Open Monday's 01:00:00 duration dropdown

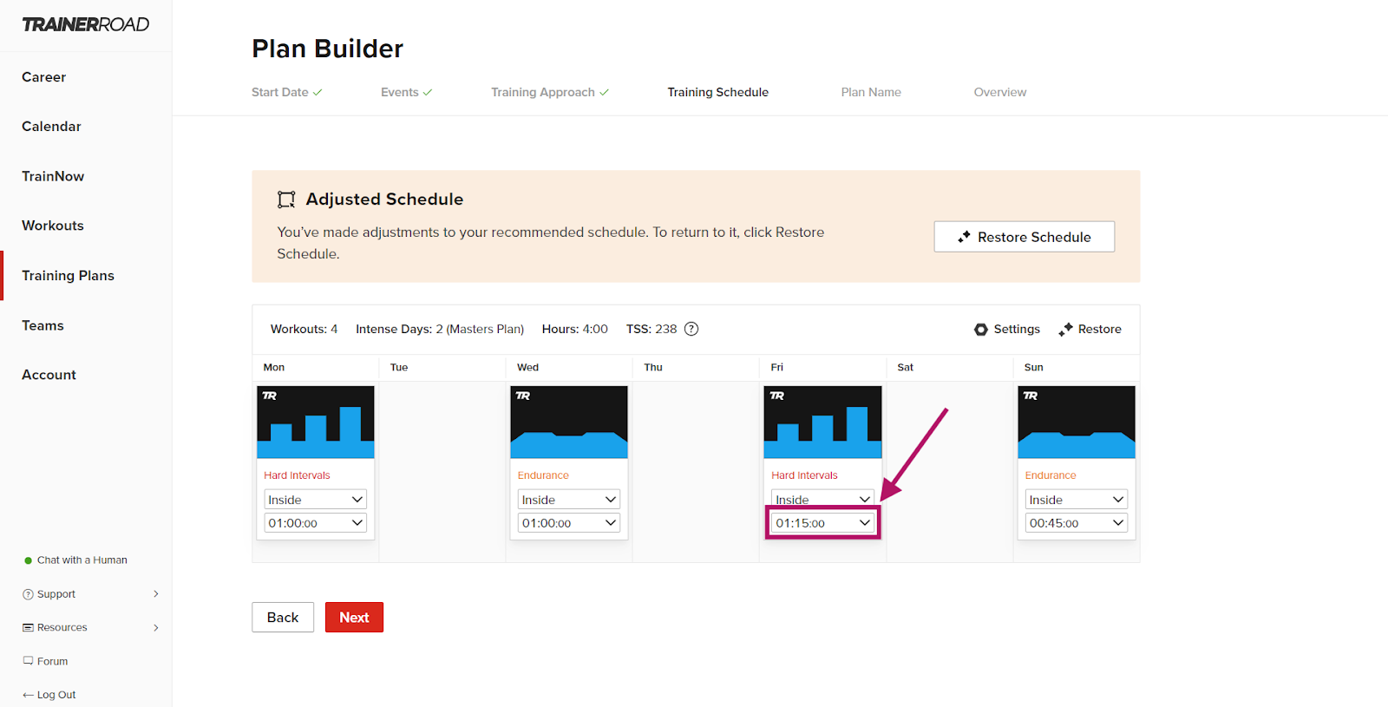tap(315, 523)
